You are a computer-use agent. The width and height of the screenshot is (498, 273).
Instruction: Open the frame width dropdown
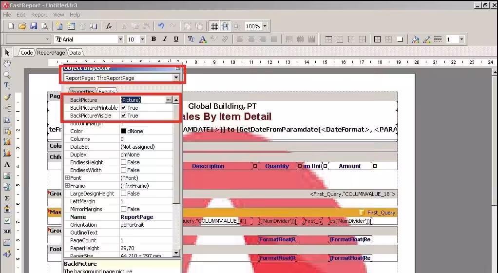(x=461, y=39)
